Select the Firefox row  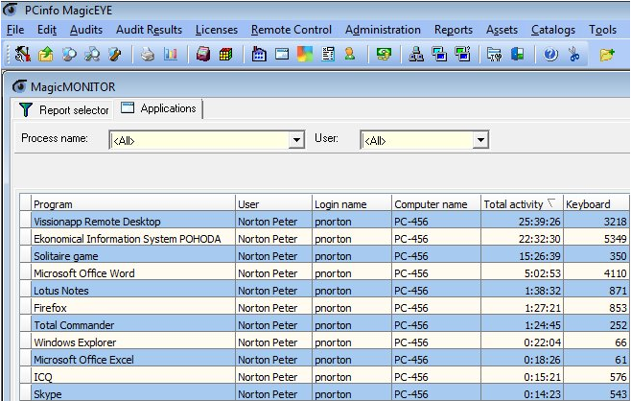tap(324, 308)
